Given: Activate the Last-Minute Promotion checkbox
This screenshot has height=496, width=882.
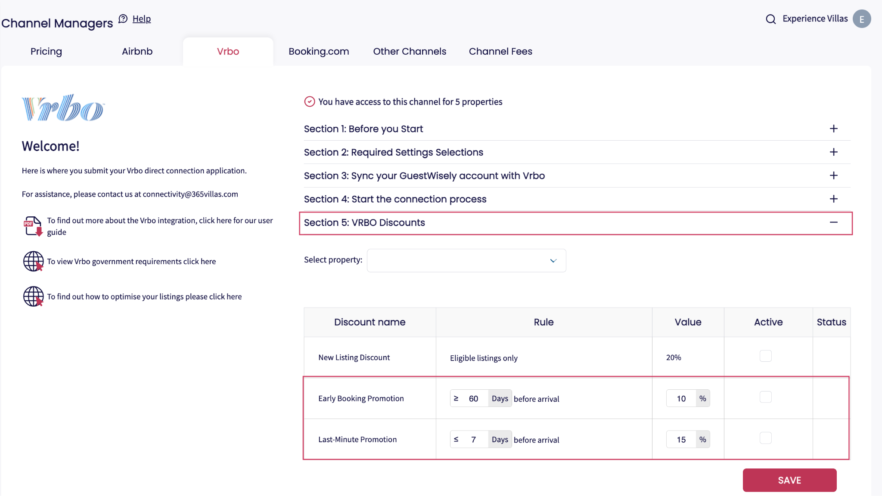Looking at the screenshot, I should tap(765, 438).
